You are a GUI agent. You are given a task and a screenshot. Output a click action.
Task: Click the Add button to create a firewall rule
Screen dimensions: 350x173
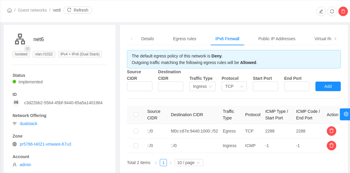click(x=328, y=86)
